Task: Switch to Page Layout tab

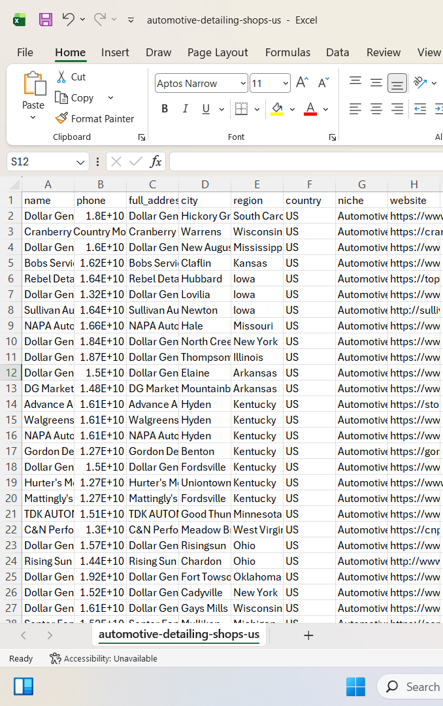Action: pyautogui.click(x=218, y=52)
